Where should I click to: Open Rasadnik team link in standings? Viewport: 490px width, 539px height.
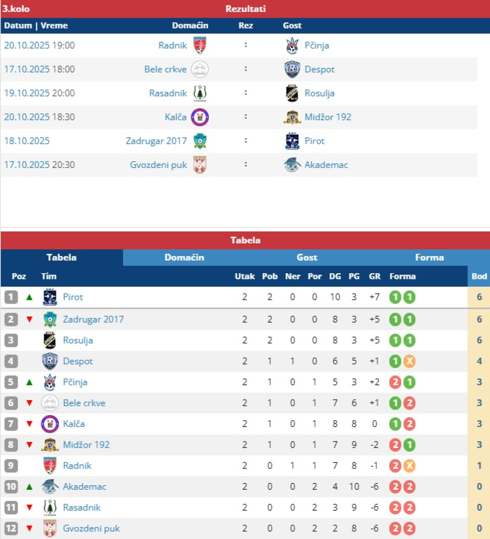coord(82,507)
